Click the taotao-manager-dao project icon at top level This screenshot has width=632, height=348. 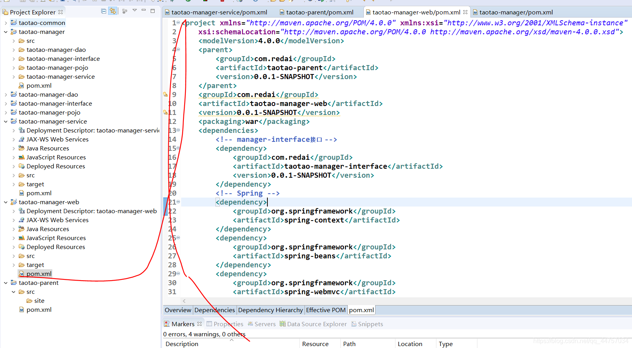(x=14, y=94)
